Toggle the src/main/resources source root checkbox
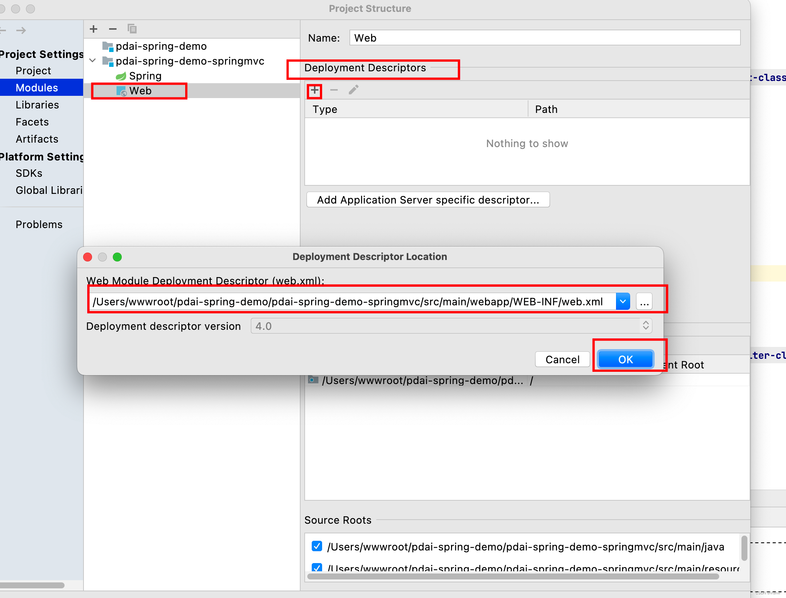 (x=317, y=568)
